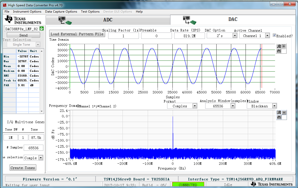Click the Preamble input field

156,36
